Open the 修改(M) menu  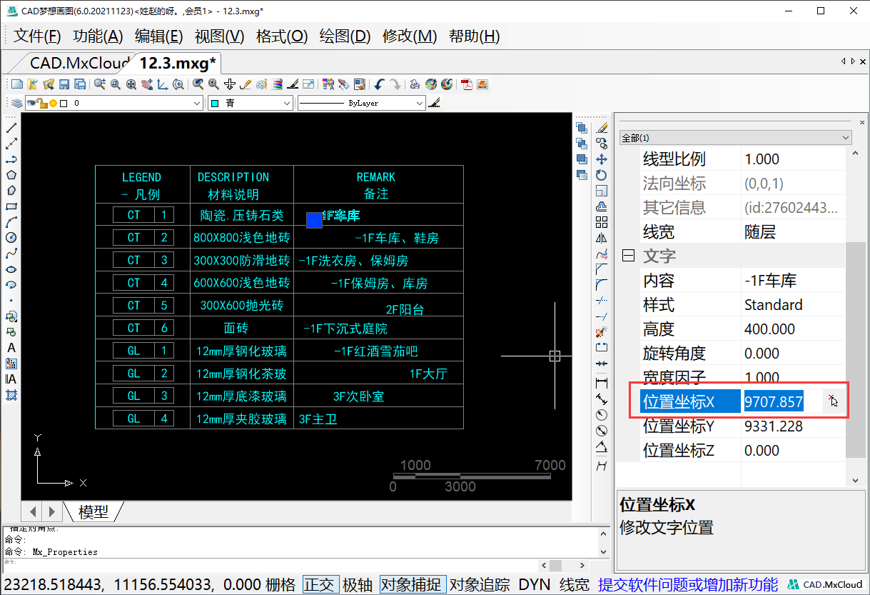tap(410, 36)
